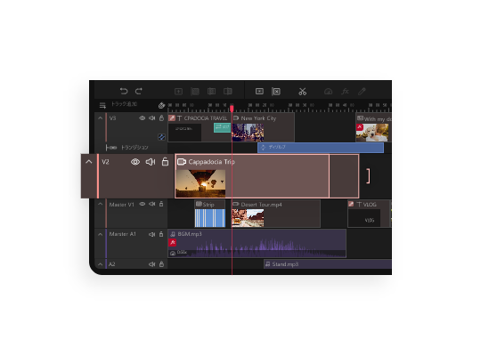Lock the V3 track
The image size is (481, 356).
click(x=161, y=117)
